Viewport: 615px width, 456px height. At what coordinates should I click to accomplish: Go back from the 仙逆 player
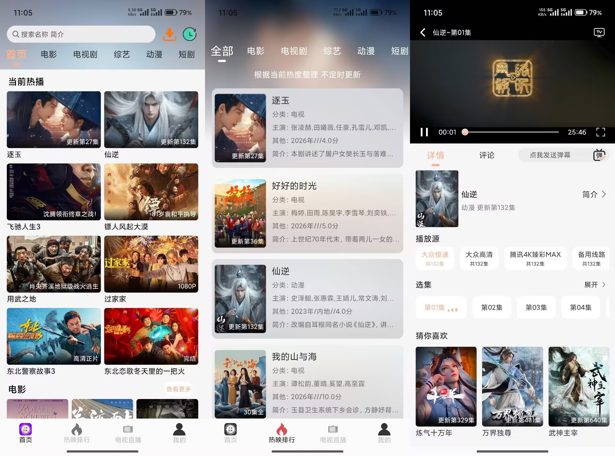coord(423,32)
